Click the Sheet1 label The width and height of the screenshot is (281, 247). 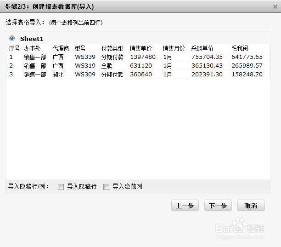coord(32,39)
